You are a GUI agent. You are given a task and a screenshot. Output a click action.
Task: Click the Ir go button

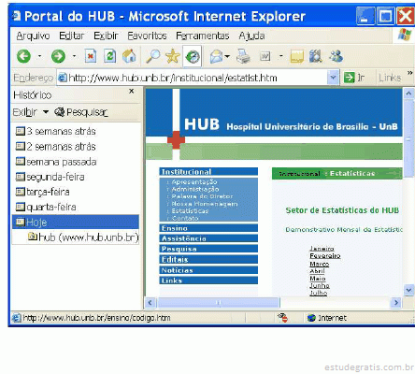(x=354, y=78)
